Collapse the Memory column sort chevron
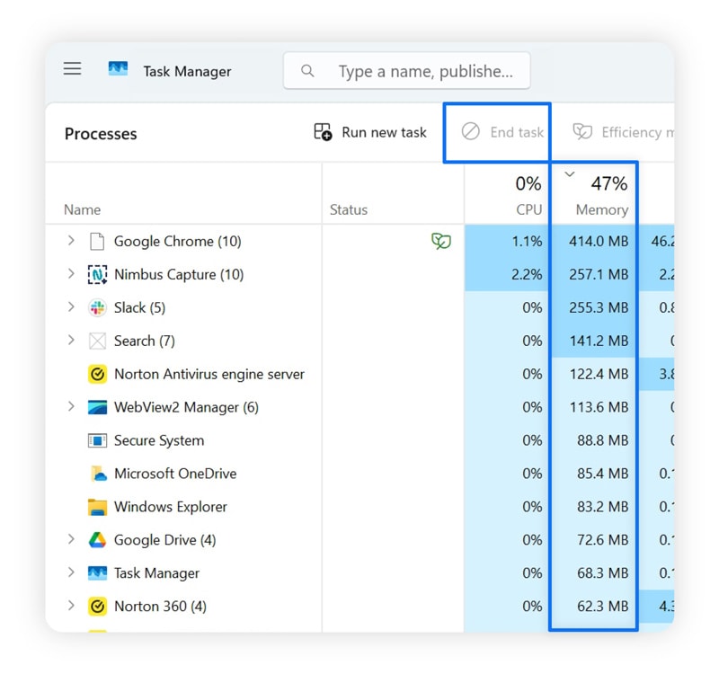 569,175
